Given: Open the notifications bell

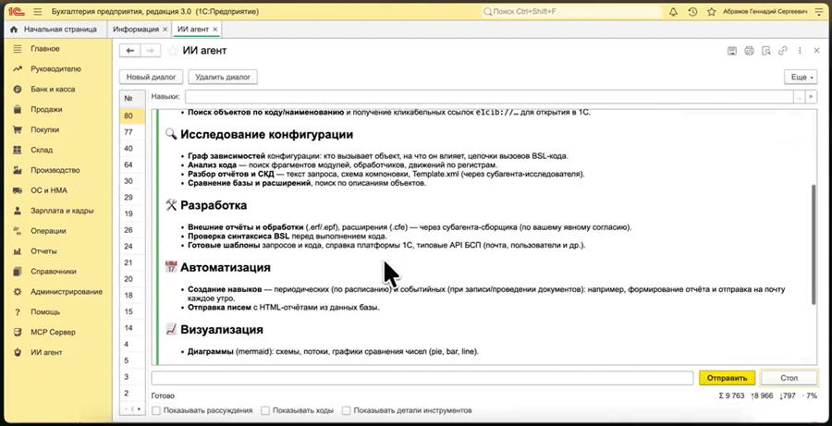Looking at the screenshot, I should coord(673,11).
